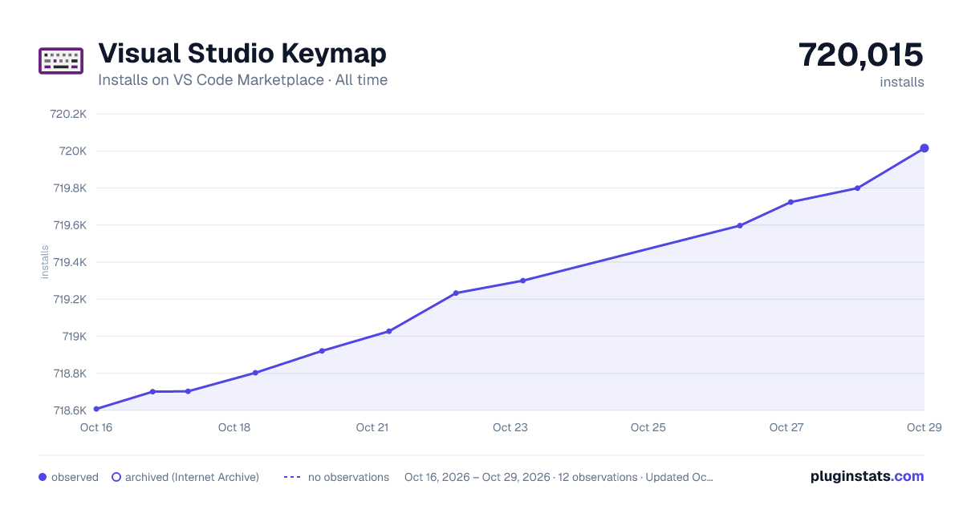Click the data point near 719.8K installs

tap(858, 188)
